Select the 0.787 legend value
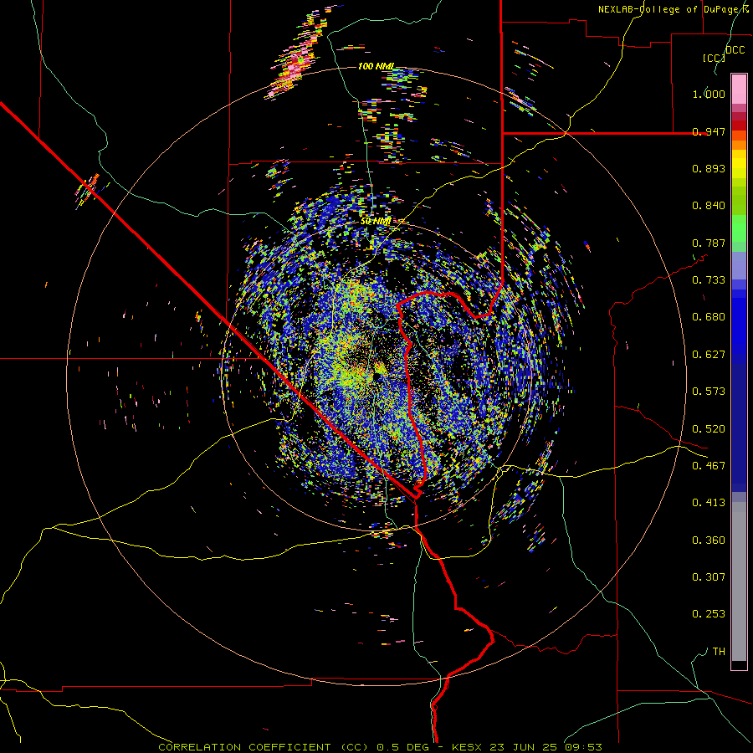 click(709, 243)
